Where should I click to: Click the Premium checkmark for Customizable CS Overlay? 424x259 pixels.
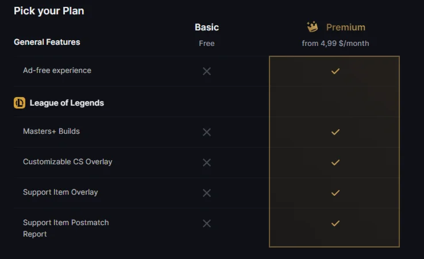coord(336,163)
